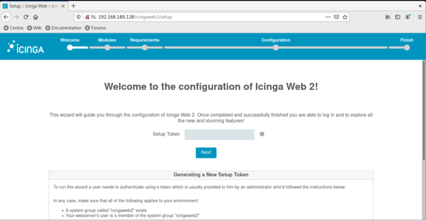426x221 pixels.
Task: Click the system group icingaweb2 exists bullet
Action: [x=106, y=211]
